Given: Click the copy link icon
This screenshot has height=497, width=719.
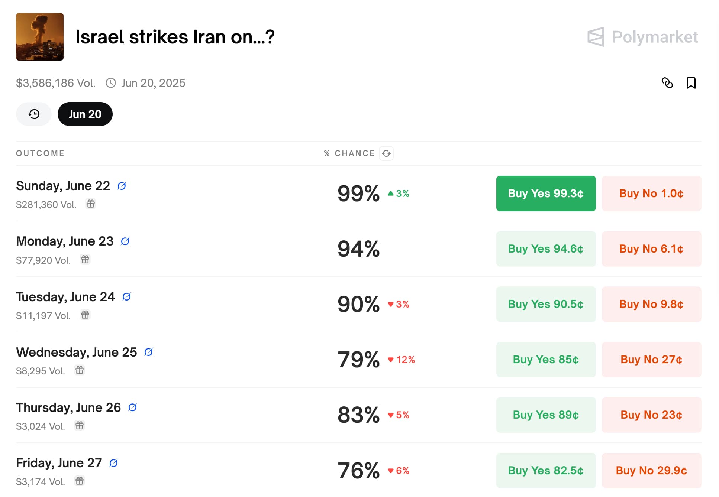Looking at the screenshot, I should [667, 83].
